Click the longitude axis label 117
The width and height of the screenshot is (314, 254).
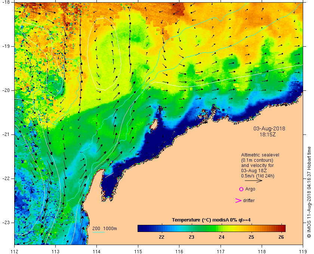pos(221,251)
